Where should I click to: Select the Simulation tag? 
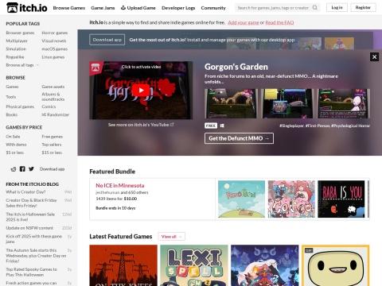(16, 49)
